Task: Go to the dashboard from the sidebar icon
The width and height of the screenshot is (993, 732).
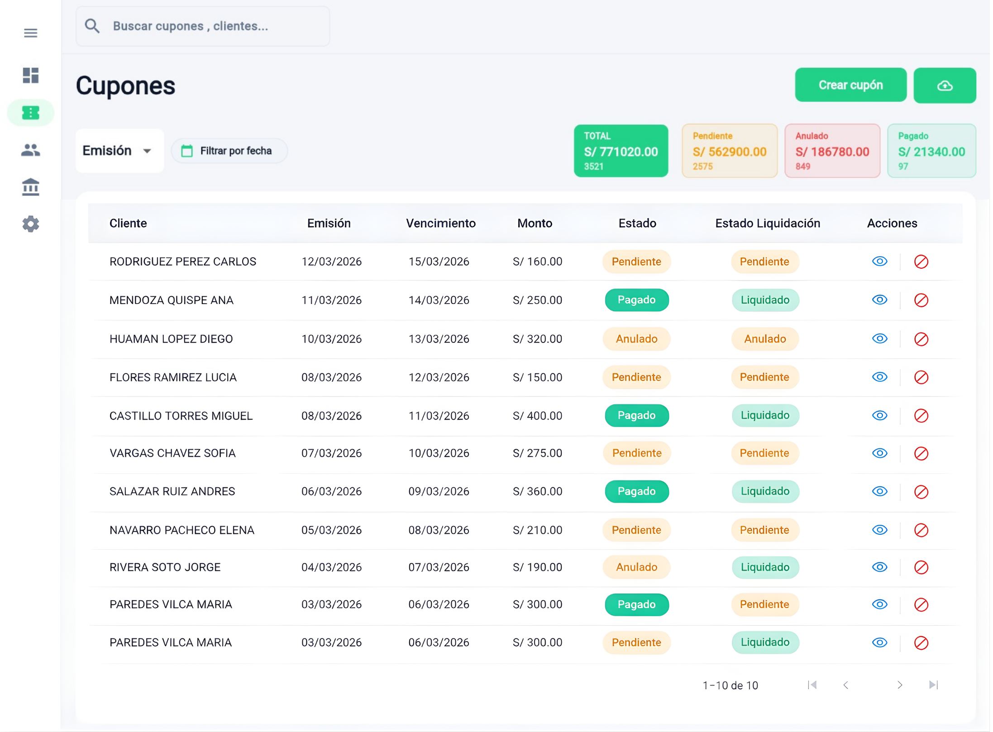Action: 30,75
